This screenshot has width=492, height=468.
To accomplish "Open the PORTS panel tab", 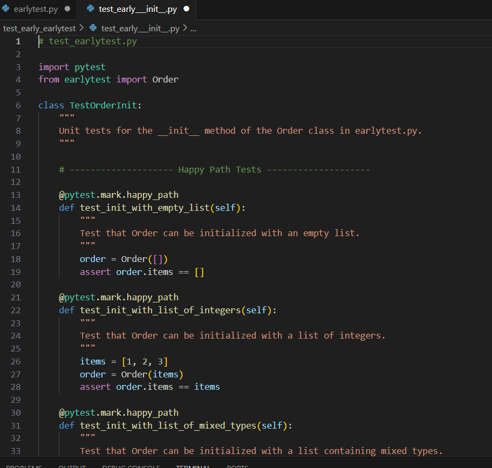I will tap(237, 466).
